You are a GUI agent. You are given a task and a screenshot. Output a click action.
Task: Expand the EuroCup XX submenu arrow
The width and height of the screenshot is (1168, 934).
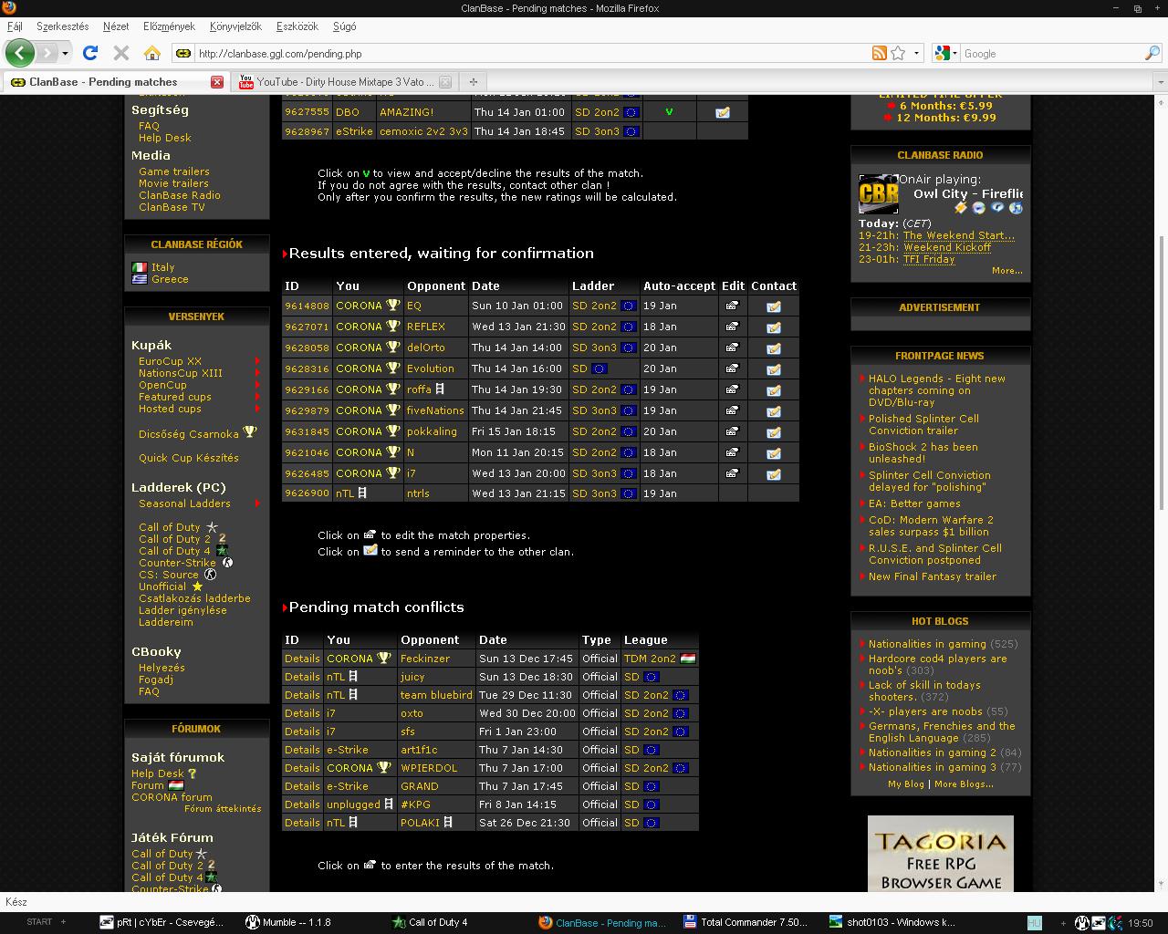[x=257, y=362]
